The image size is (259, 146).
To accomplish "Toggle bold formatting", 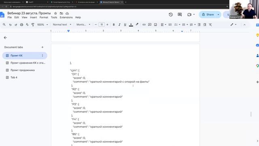I will click(x=114, y=24).
